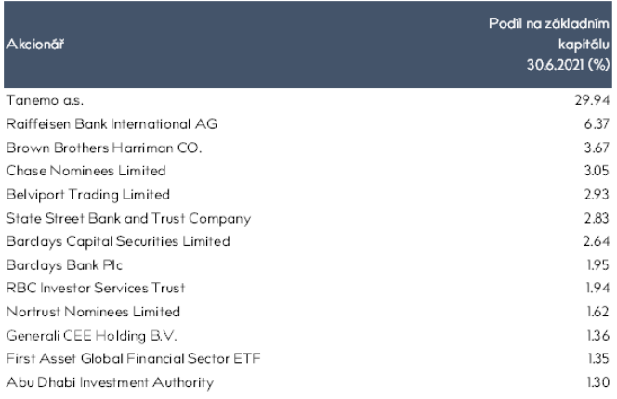
Task: Click the 2.64 percentage value
Action: pos(597,241)
